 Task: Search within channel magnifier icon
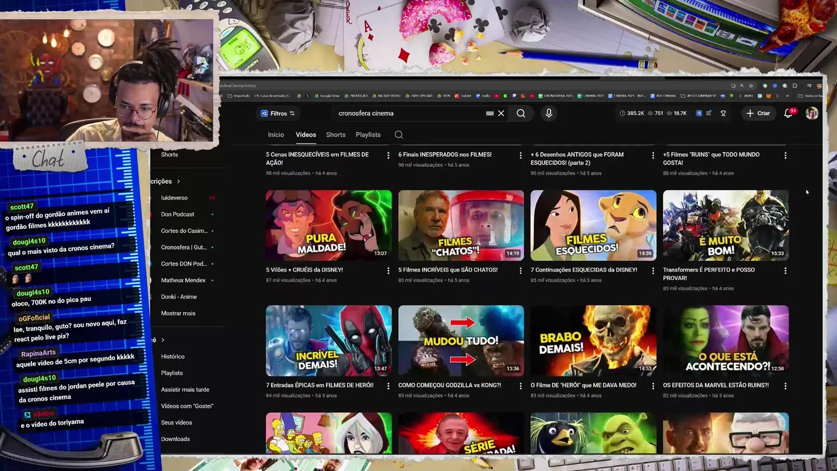pos(398,135)
